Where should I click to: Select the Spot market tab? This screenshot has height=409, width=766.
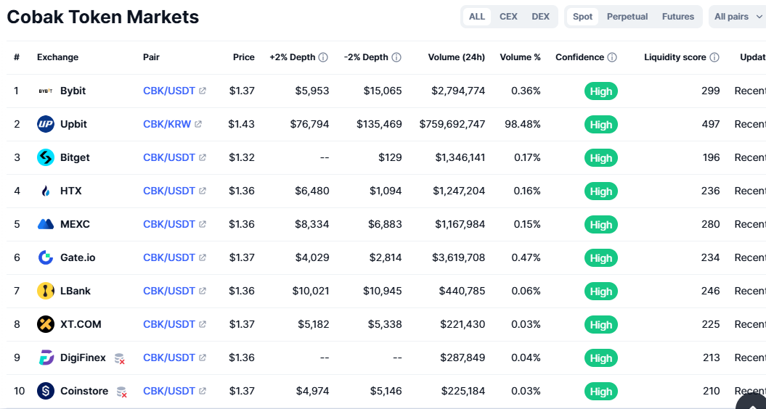click(582, 17)
